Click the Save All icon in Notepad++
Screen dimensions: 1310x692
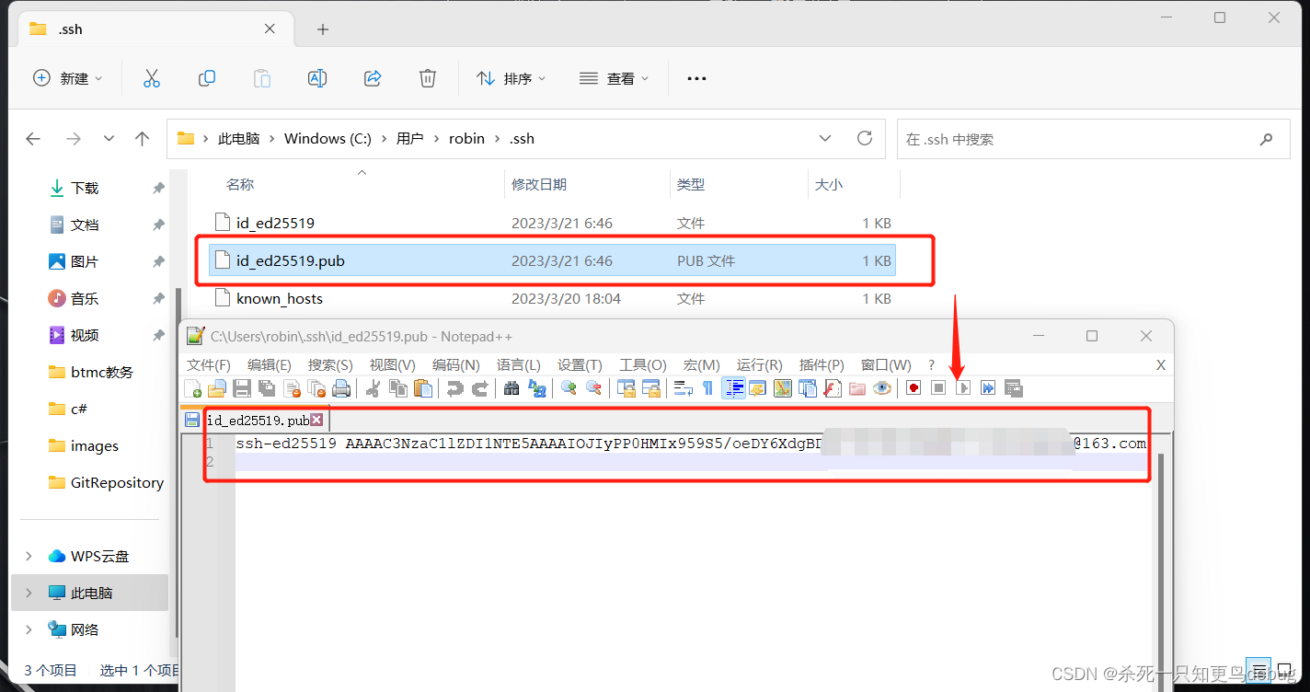(x=267, y=388)
